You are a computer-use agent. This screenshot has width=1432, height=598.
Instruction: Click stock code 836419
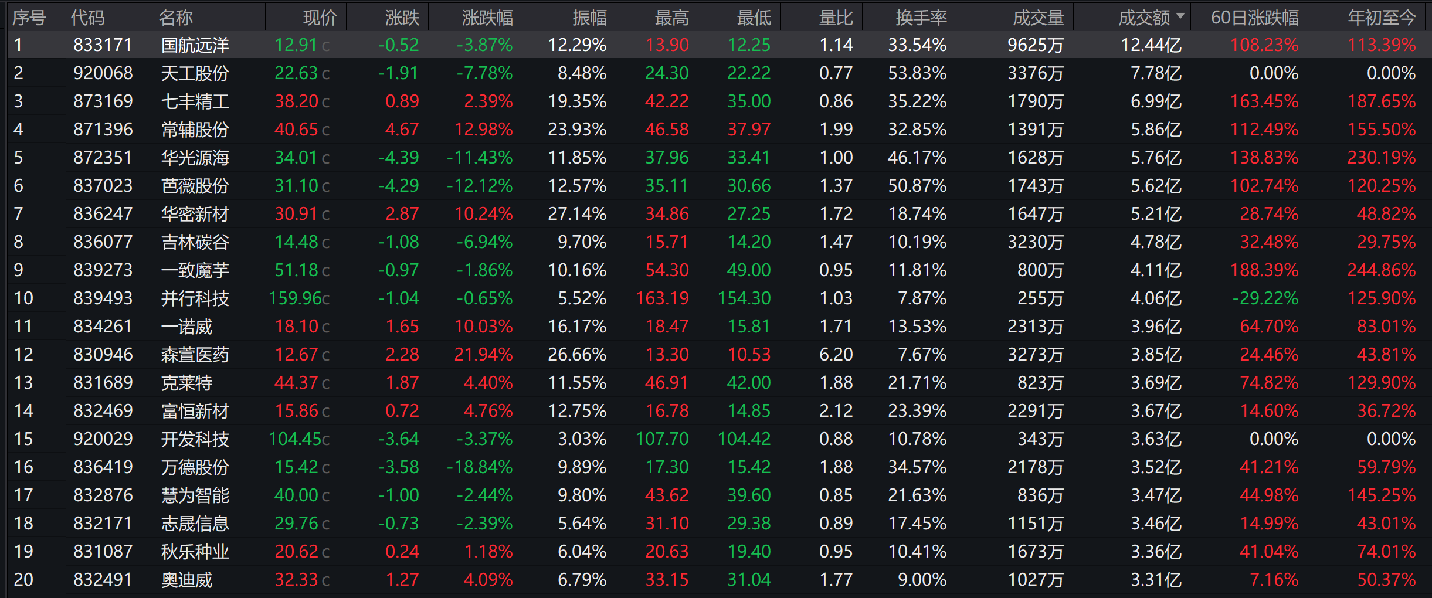(x=103, y=467)
